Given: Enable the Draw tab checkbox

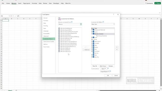Looking at the screenshot, I should tap(93, 39).
